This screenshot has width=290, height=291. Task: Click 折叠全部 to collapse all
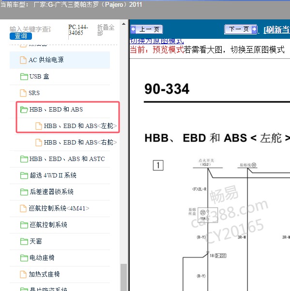tap(106, 30)
